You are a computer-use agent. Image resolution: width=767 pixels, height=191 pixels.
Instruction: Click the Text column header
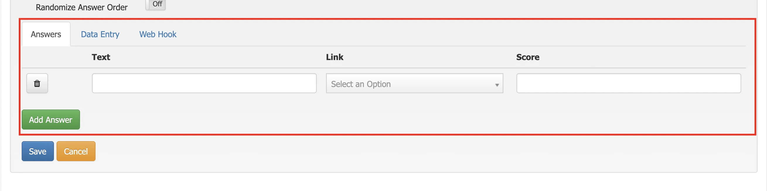coord(101,57)
